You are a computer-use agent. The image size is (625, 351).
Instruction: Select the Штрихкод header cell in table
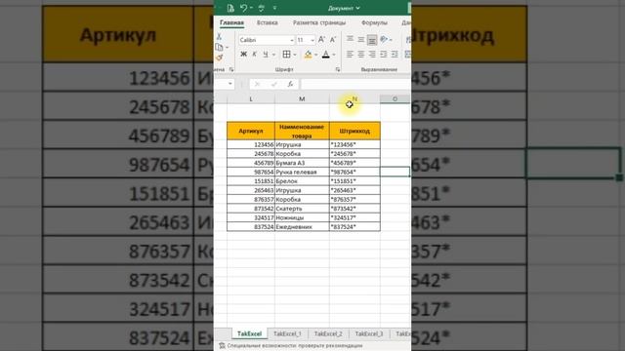pos(354,131)
